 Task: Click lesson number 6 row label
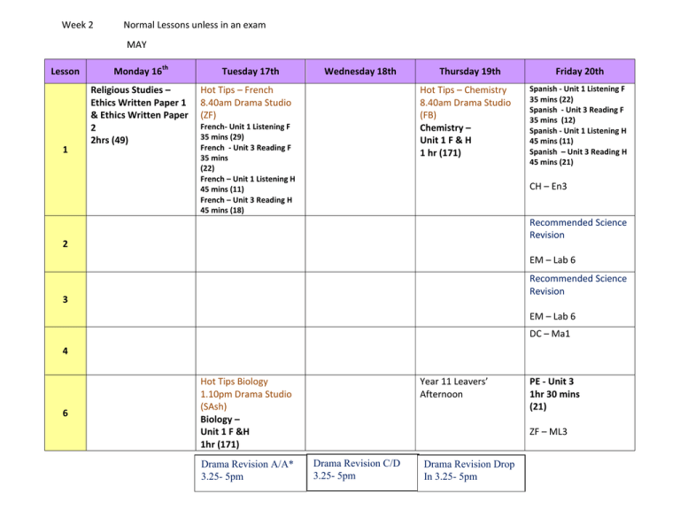tap(65, 413)
